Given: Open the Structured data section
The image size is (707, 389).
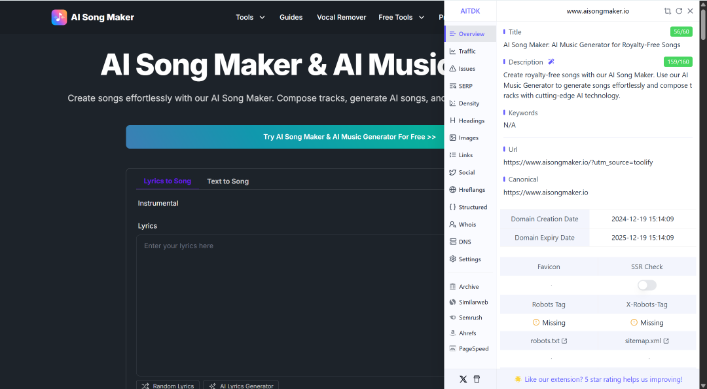Looking at the screenshot, I should coord(470,207).
